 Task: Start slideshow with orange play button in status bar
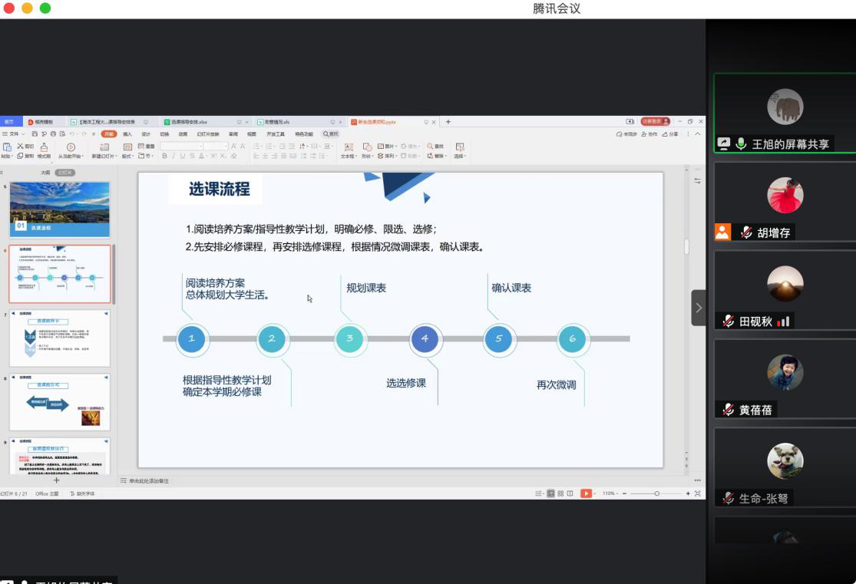[x=587, y=493]
